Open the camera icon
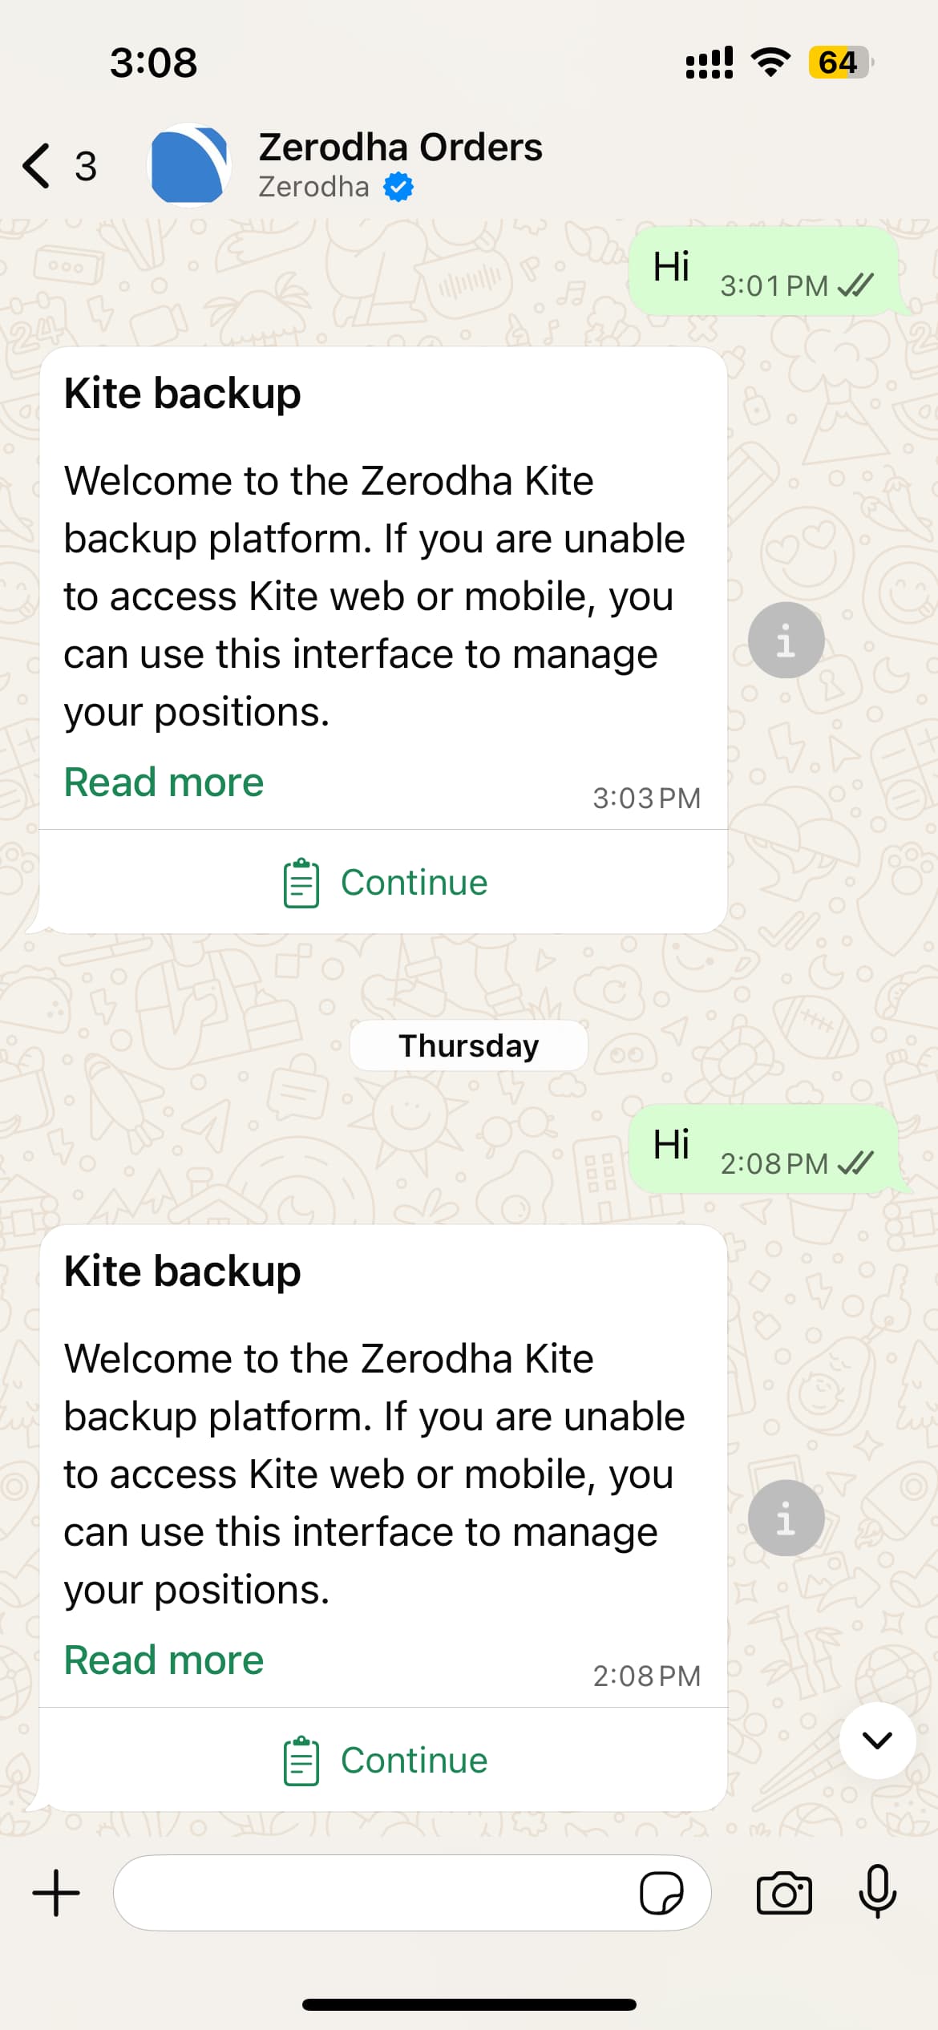938x2030 pixels. click(x=784, y=1893)
